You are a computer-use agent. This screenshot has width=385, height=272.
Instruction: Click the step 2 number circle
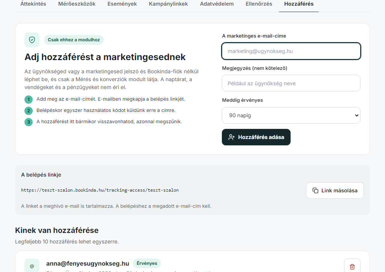29,111
